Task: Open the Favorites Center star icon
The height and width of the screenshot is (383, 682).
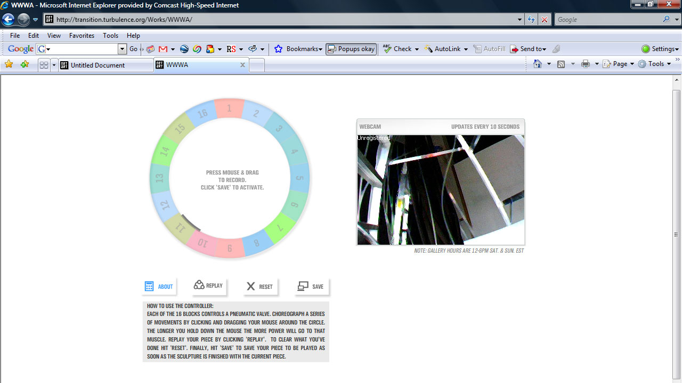Action: coord(9,64)
